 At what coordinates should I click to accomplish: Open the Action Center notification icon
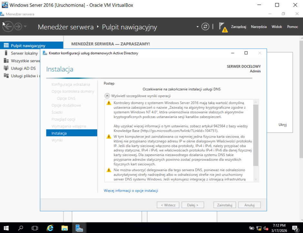tap(295, 228)
